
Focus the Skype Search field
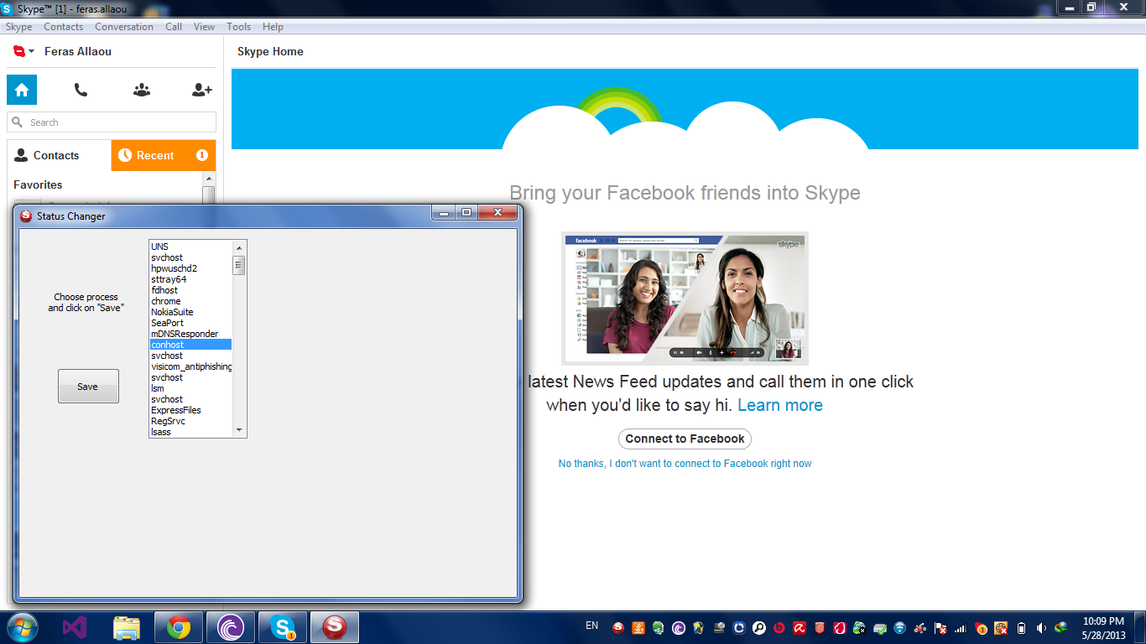coord(112,122)
